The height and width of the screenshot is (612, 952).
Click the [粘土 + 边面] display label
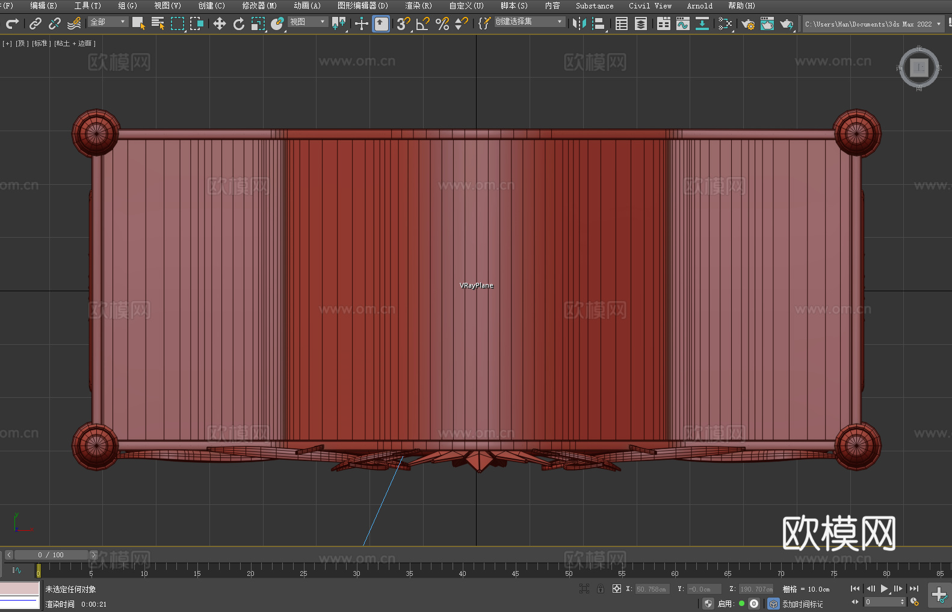75,43
